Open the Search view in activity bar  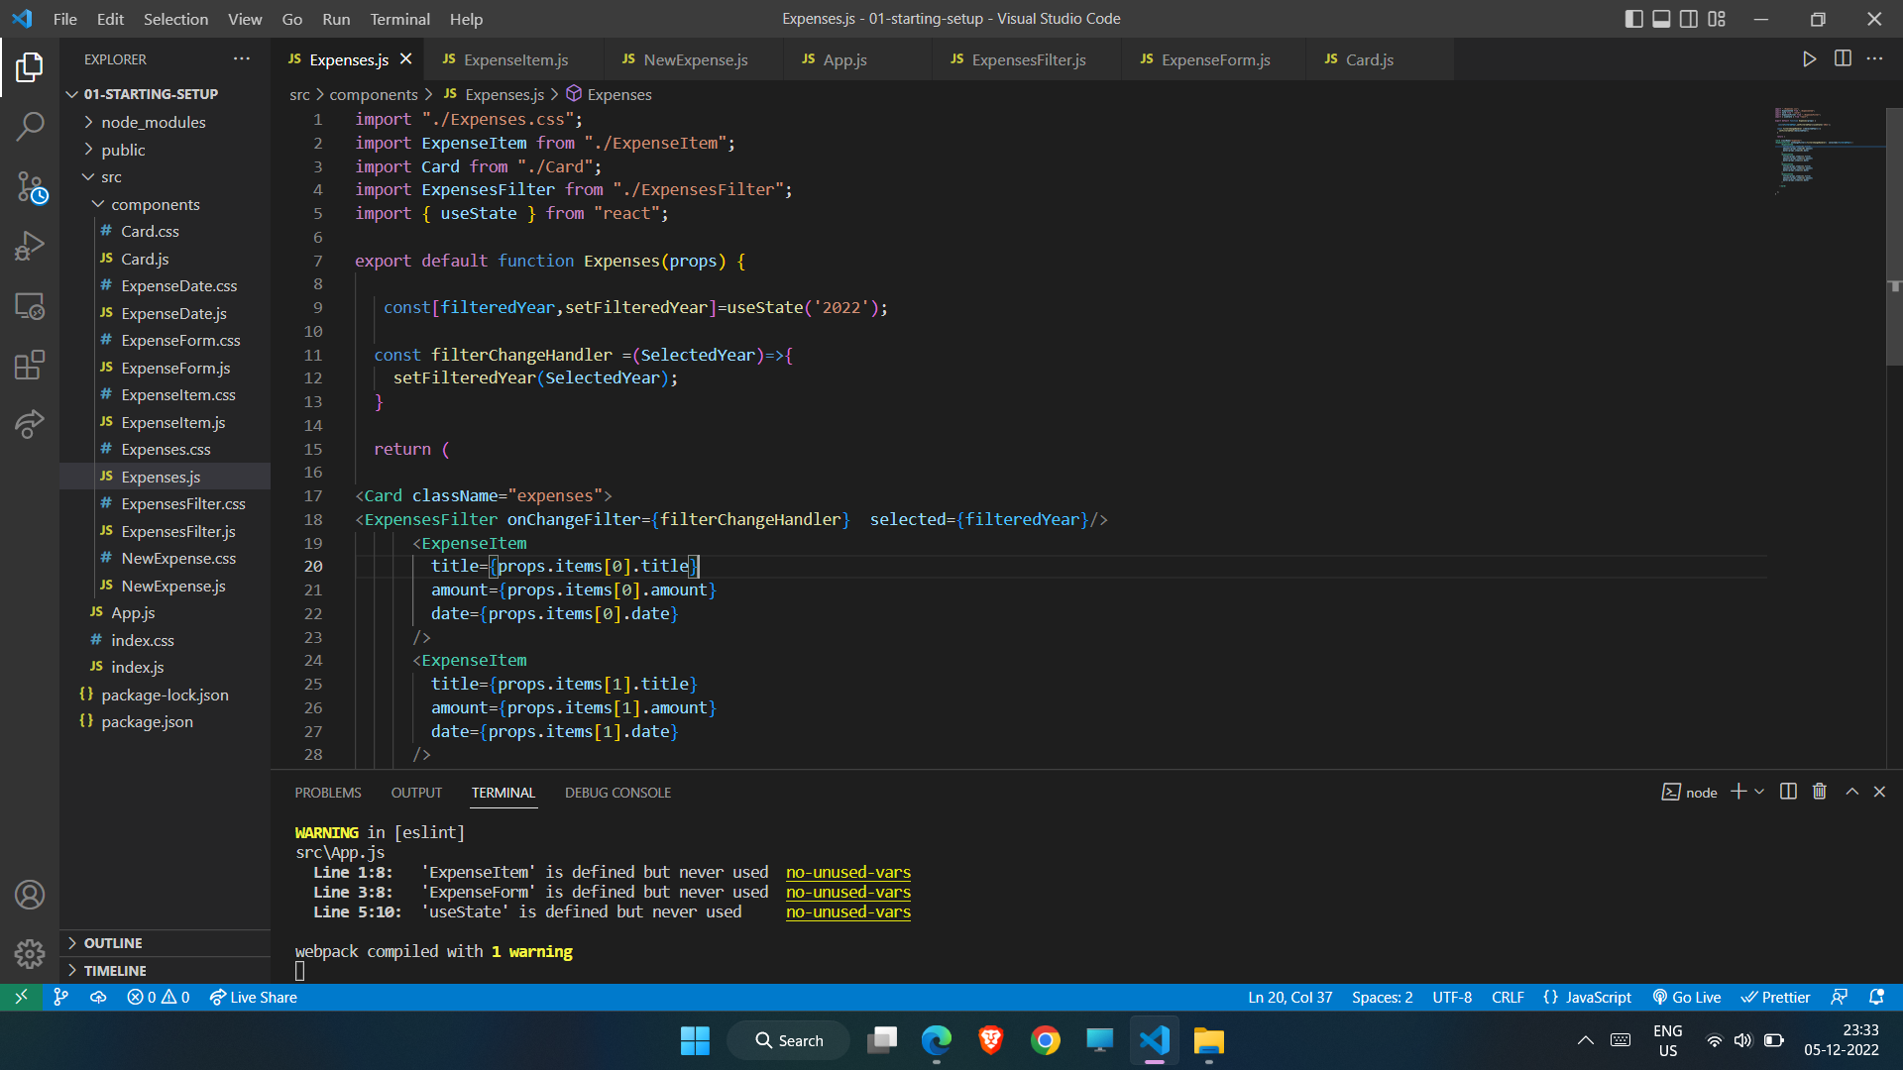pyautogui.click(x=30, y=126)
